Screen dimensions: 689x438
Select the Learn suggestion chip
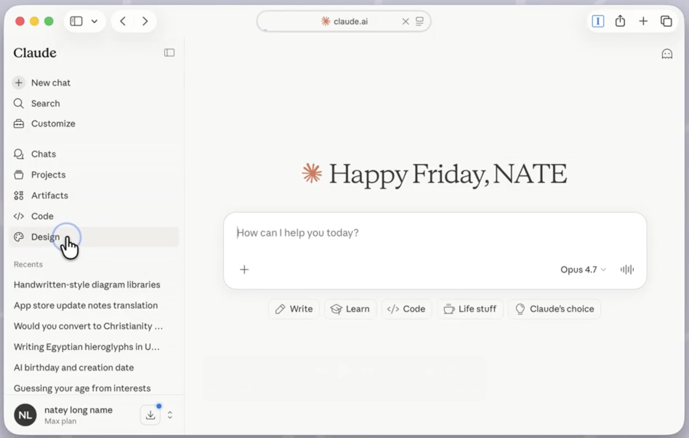point(350,309)
